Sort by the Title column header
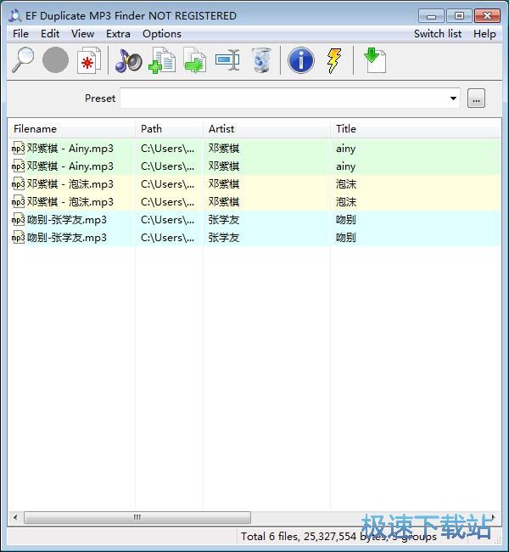 pos(416,129)
